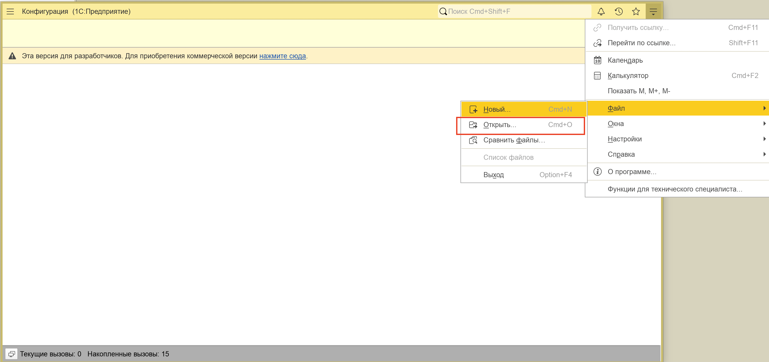Open Календарь from the service menu
This screenshot has width=769, height=362.
(x=677, y=60)
